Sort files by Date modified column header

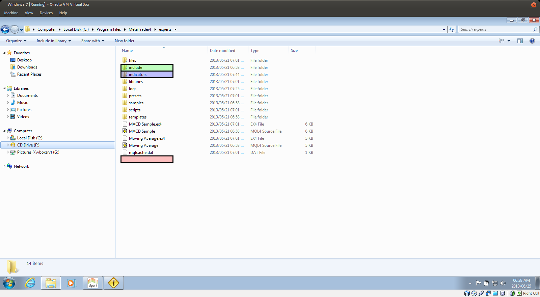click(222, 51)
